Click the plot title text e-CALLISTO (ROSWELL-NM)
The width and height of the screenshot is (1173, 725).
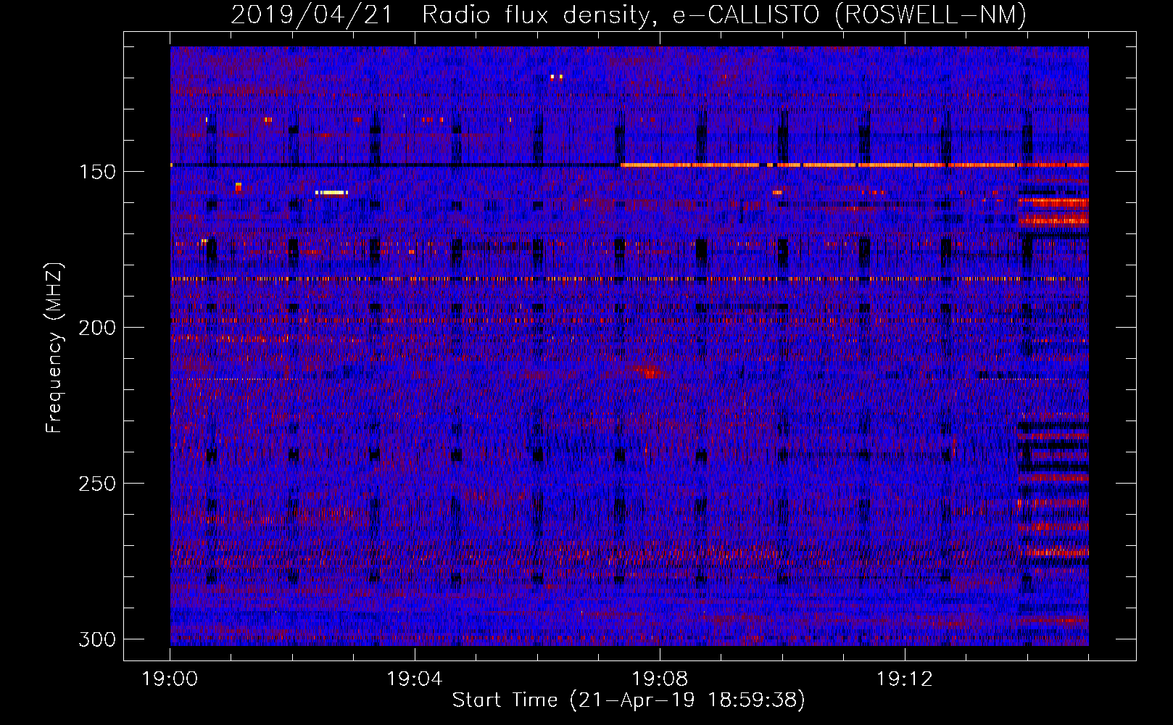point(850,14)
